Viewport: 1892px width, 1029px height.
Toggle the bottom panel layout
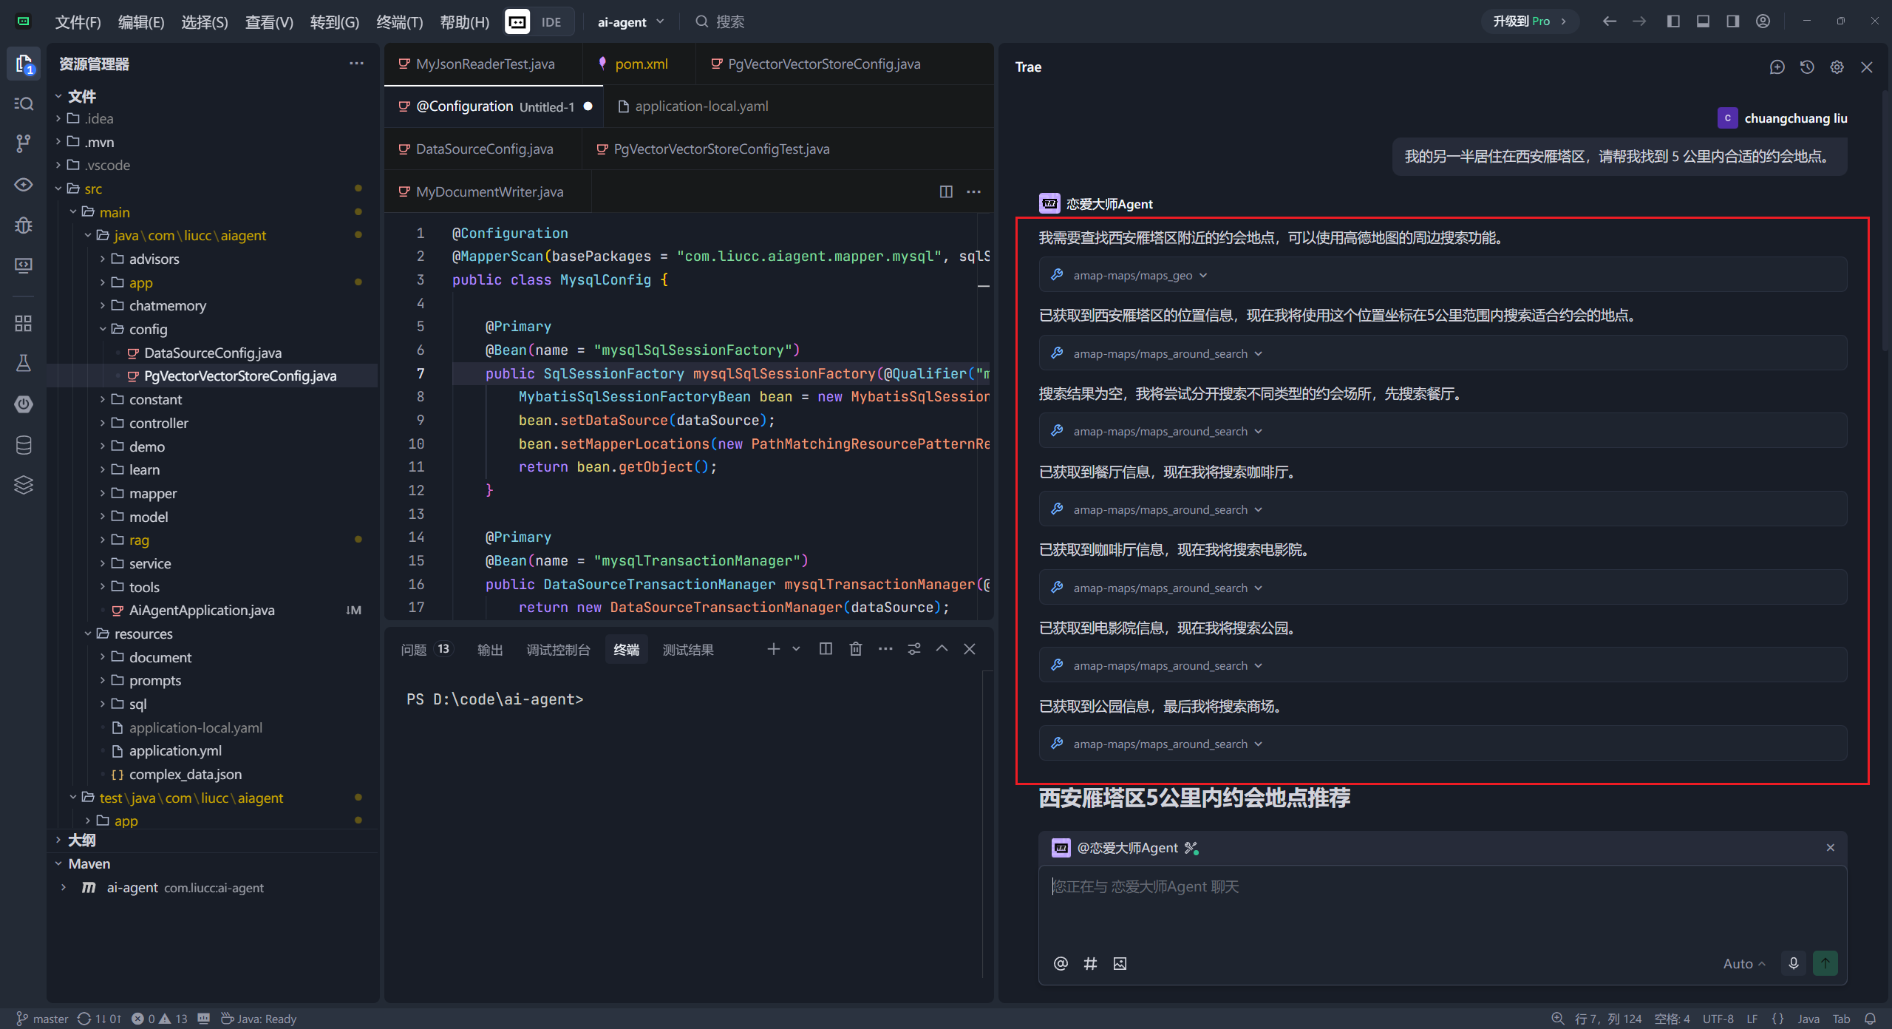1704,21
